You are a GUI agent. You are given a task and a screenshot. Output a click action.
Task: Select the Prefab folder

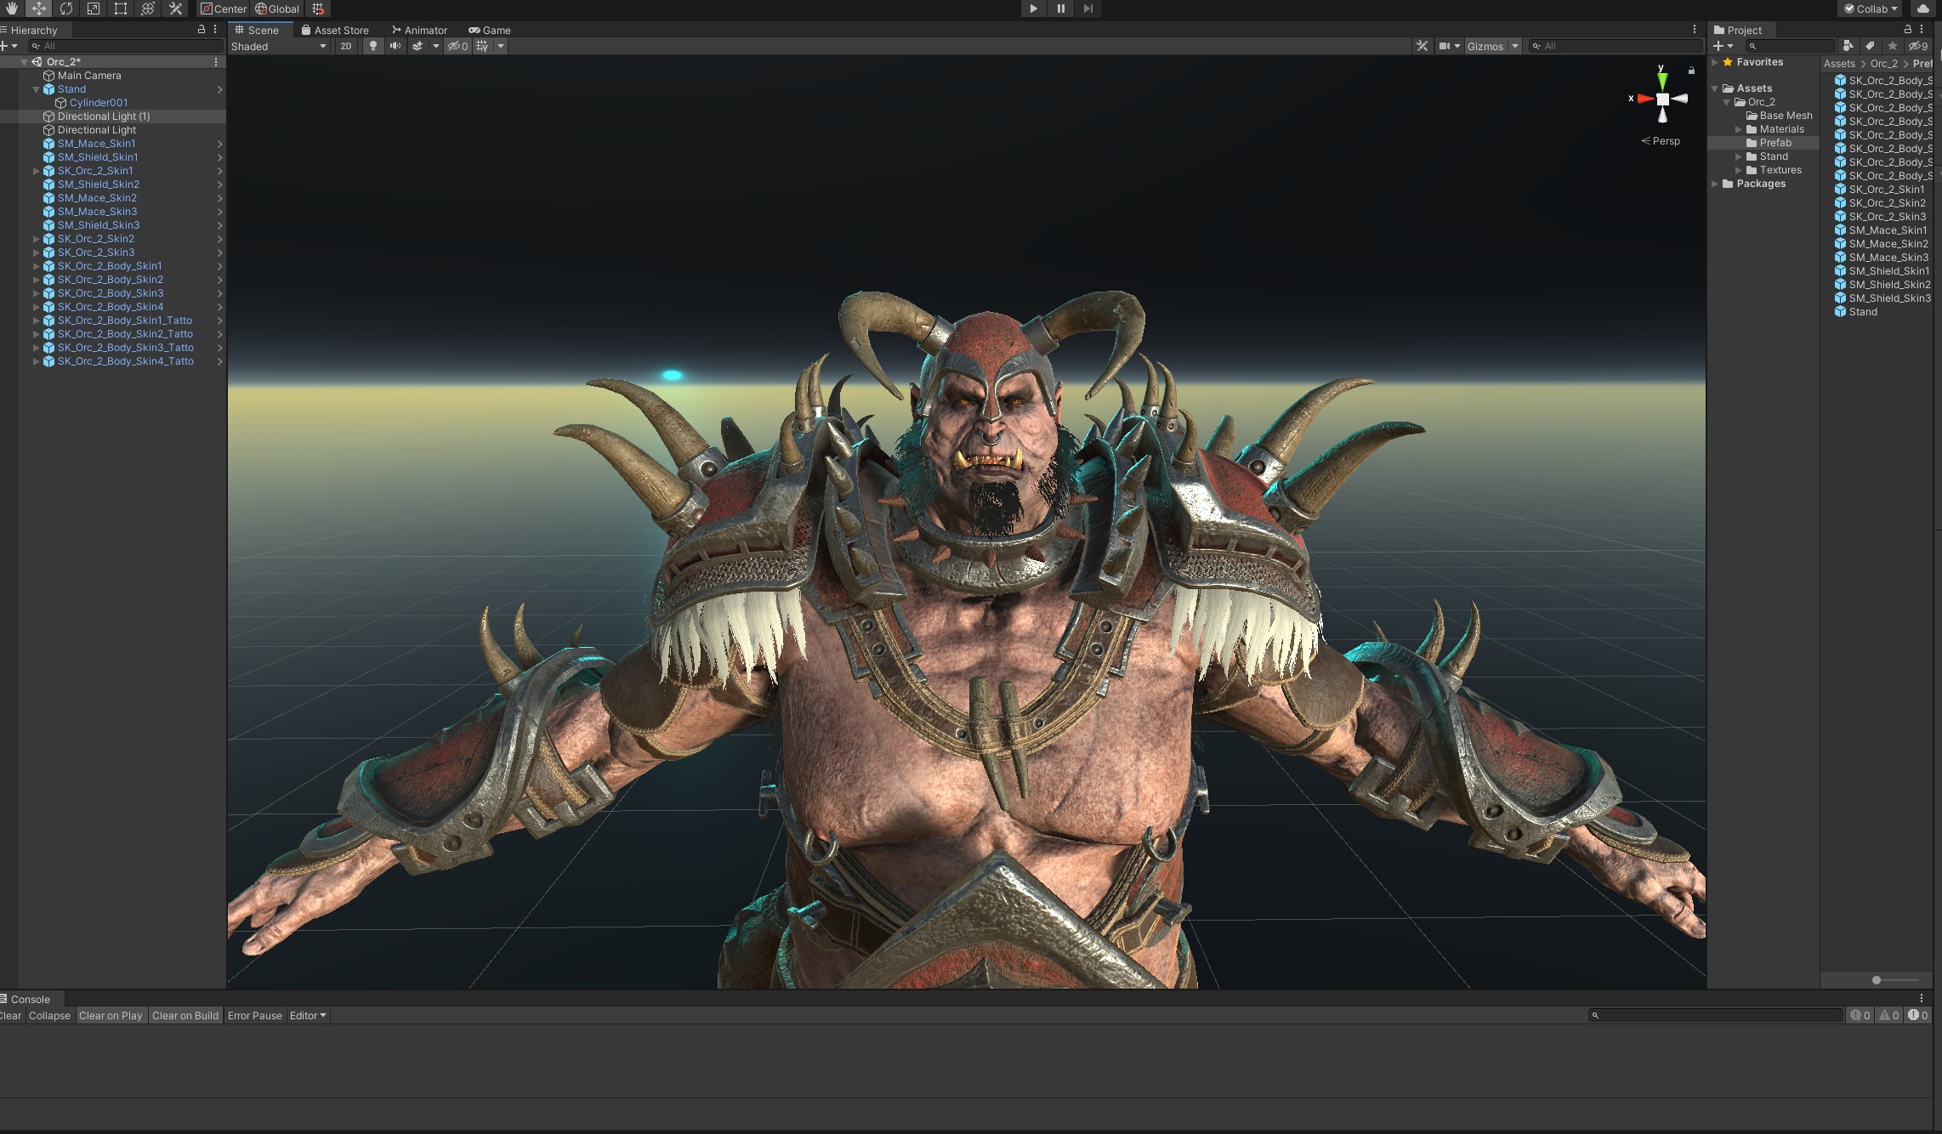coord(1775,143)
